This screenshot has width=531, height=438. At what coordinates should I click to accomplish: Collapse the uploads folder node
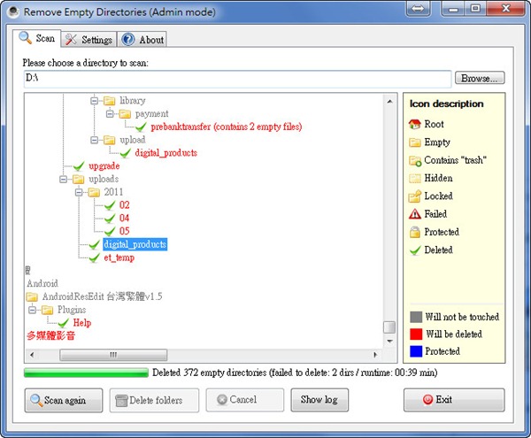coord(63,179)
